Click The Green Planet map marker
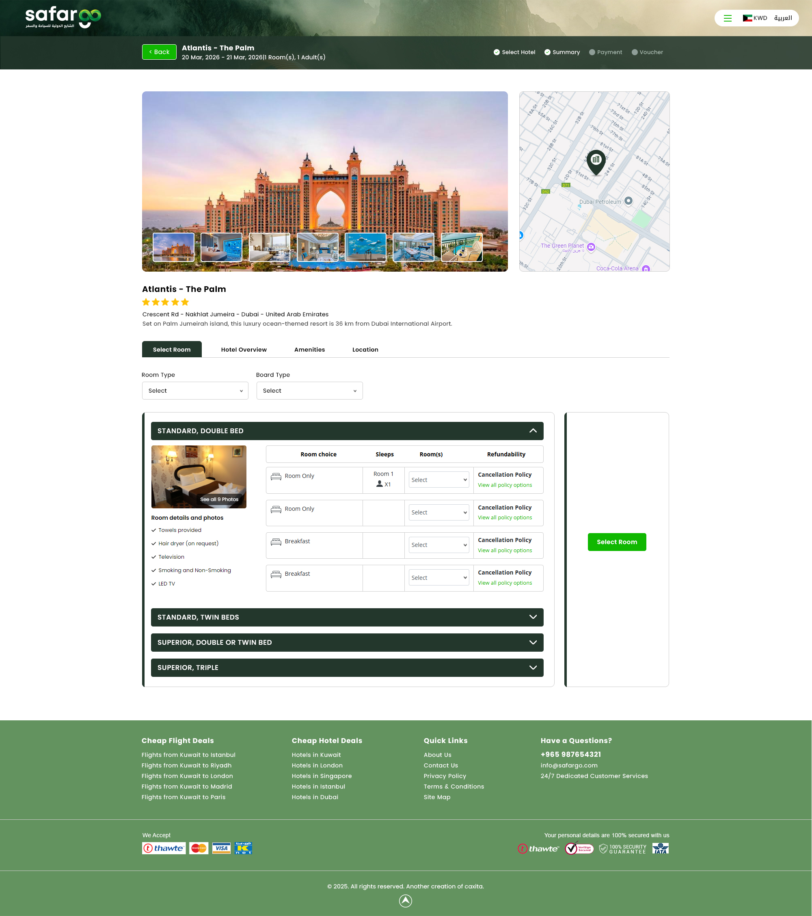 coord(591,246)
